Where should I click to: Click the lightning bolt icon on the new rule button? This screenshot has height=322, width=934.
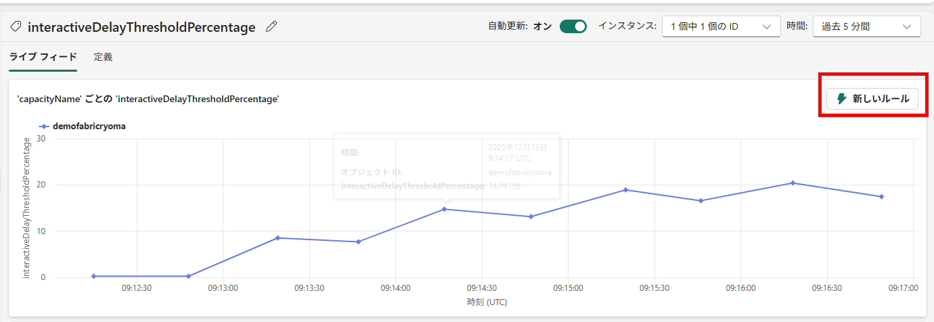click(842, 99)
